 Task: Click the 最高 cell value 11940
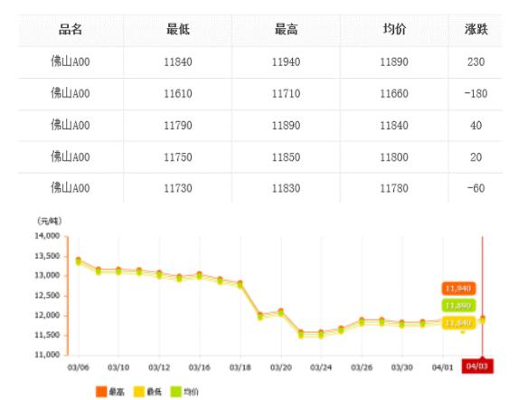click(286, 62)
